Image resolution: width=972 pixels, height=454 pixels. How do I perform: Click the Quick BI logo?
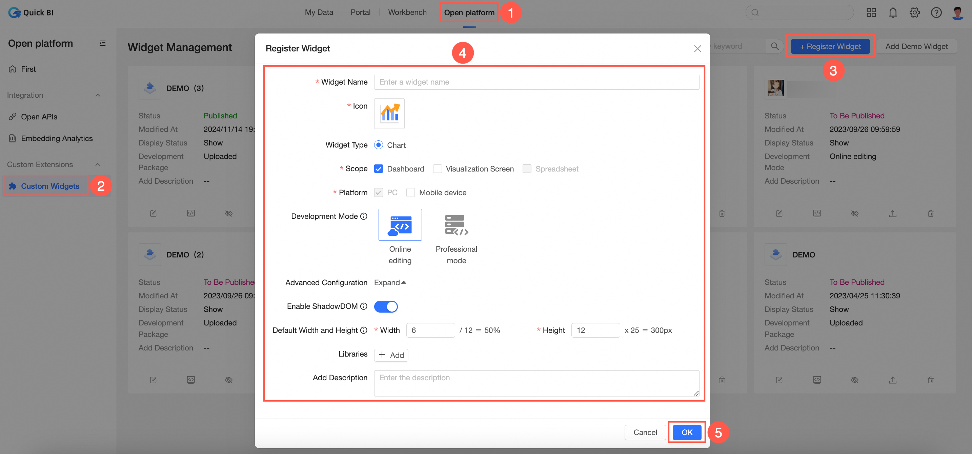click(31, 13)
